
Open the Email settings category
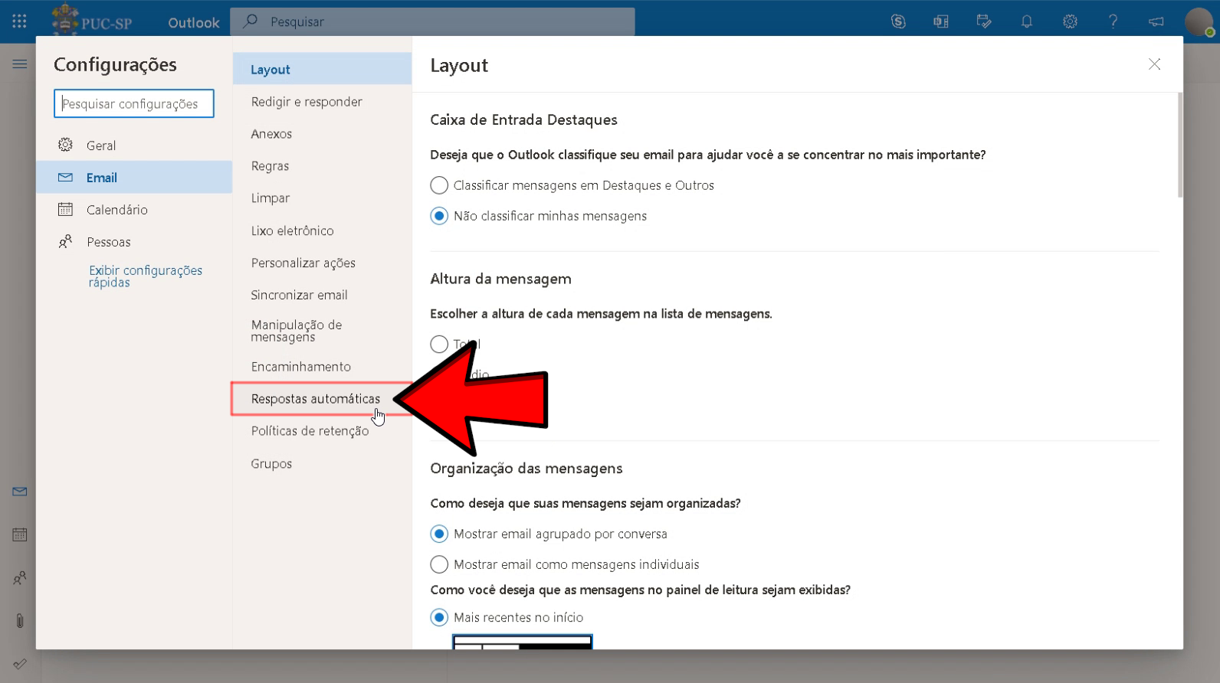[x=134, y=178]
